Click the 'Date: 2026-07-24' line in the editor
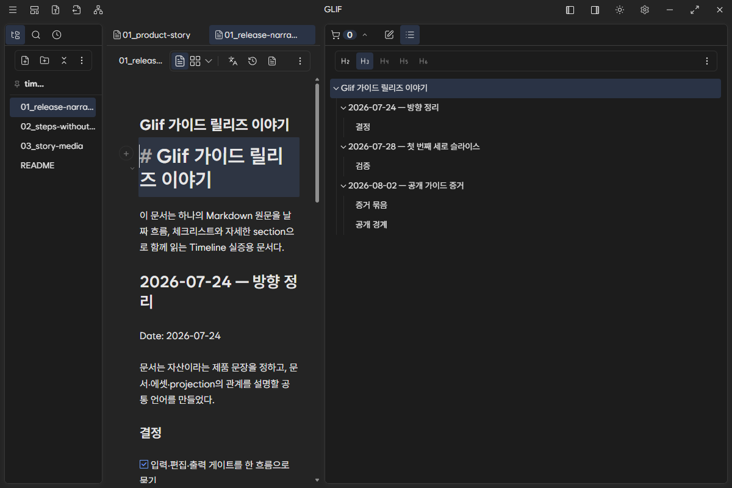 [180, 335]
